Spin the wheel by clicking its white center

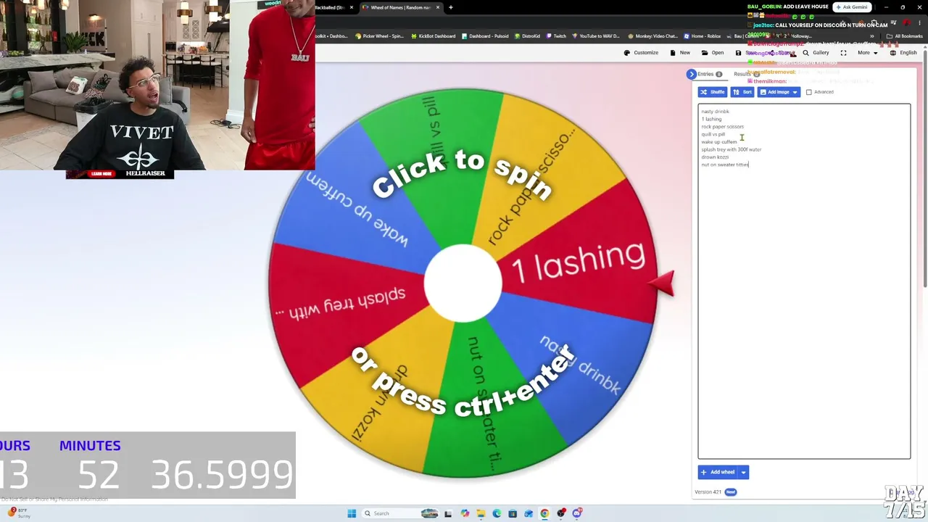click(x=463, y=283)
